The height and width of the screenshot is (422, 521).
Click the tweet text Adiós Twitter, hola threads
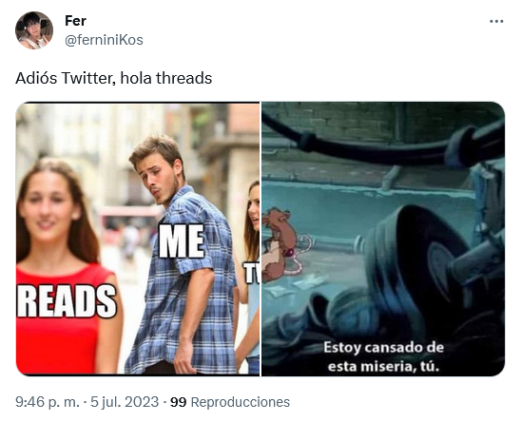coord(114,79)
